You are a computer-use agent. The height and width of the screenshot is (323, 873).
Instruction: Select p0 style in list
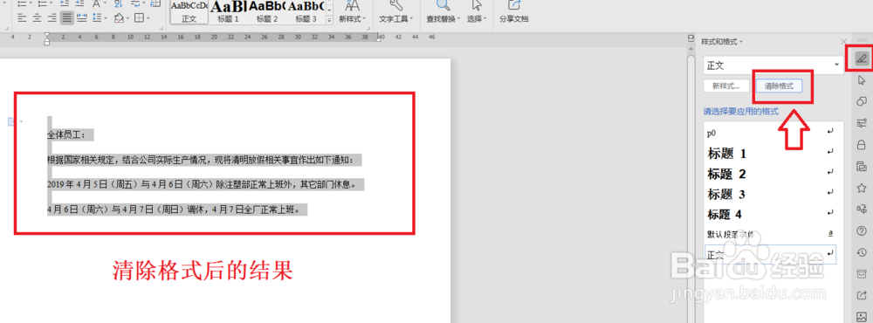tap(771, 133)
